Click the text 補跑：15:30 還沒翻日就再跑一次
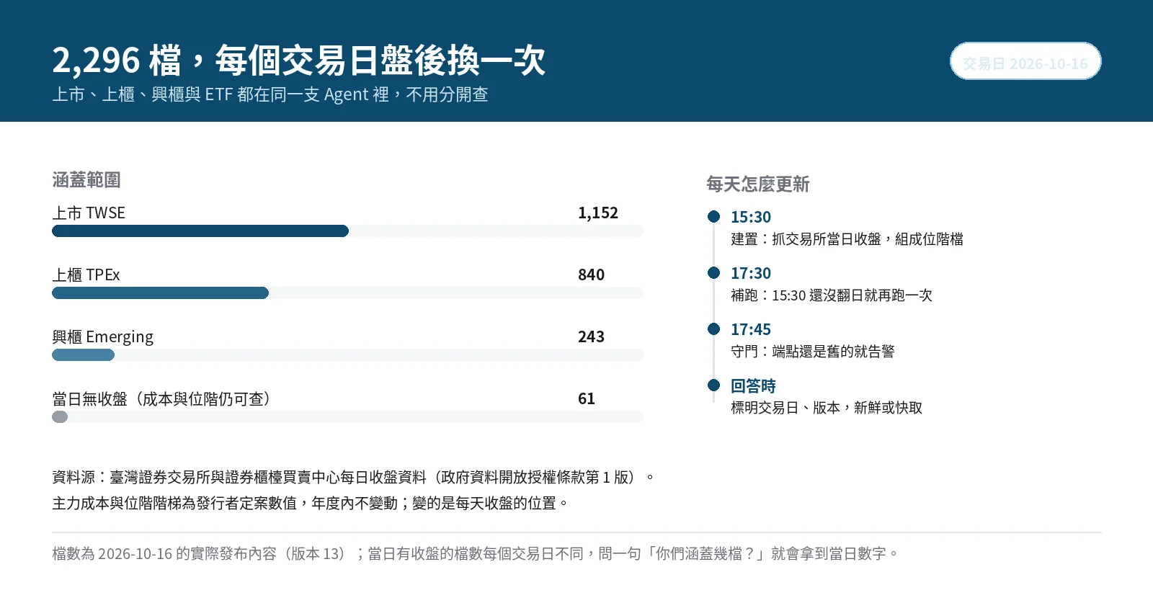 pyautogui.click(x=832, y=295)
